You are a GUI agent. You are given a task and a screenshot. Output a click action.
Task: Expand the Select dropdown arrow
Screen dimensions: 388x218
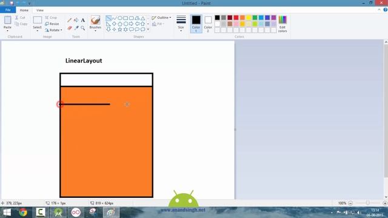tap(38, 31)
